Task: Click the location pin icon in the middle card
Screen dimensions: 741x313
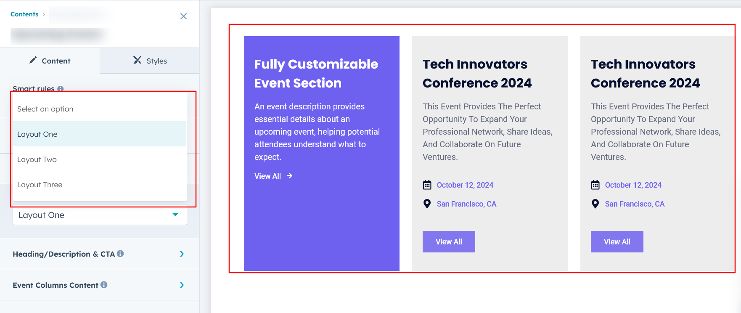Action: point(427,204)
